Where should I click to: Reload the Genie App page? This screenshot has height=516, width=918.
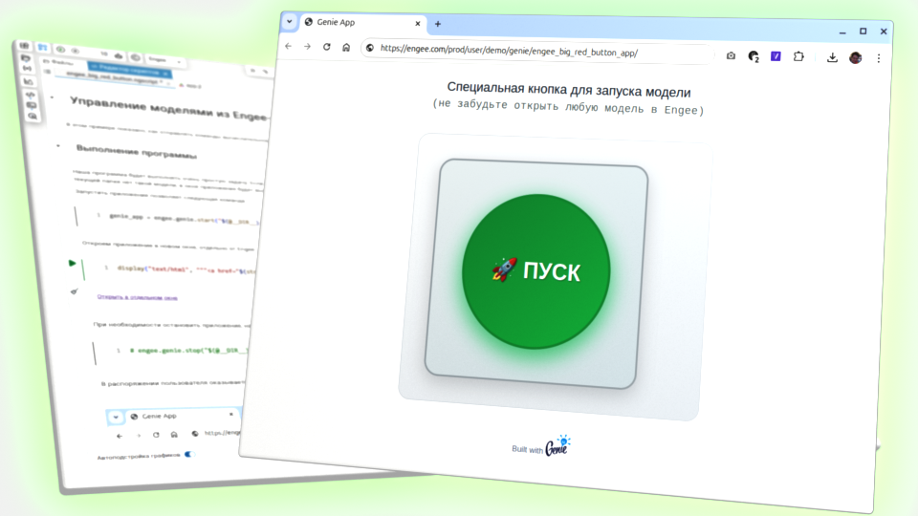(327, 47)
